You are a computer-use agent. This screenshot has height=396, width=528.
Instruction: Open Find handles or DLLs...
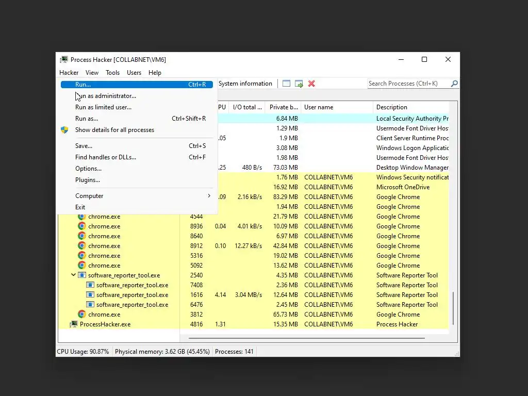pos(137,157)
